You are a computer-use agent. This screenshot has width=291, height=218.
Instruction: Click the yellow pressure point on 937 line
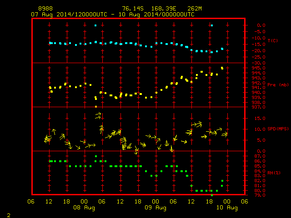point(96,107)
